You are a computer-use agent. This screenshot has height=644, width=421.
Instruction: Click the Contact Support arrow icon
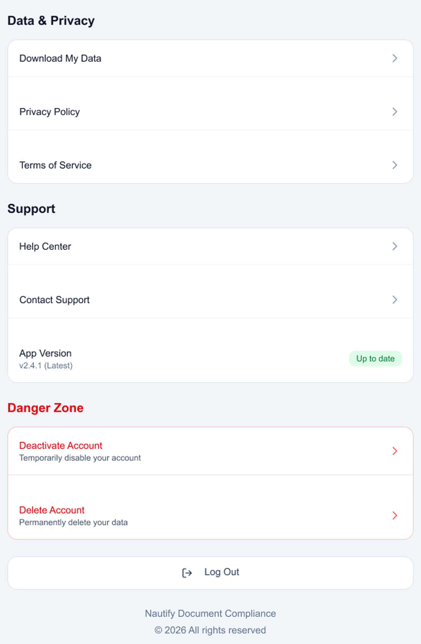pyautogui.click(x=395, y=300)
